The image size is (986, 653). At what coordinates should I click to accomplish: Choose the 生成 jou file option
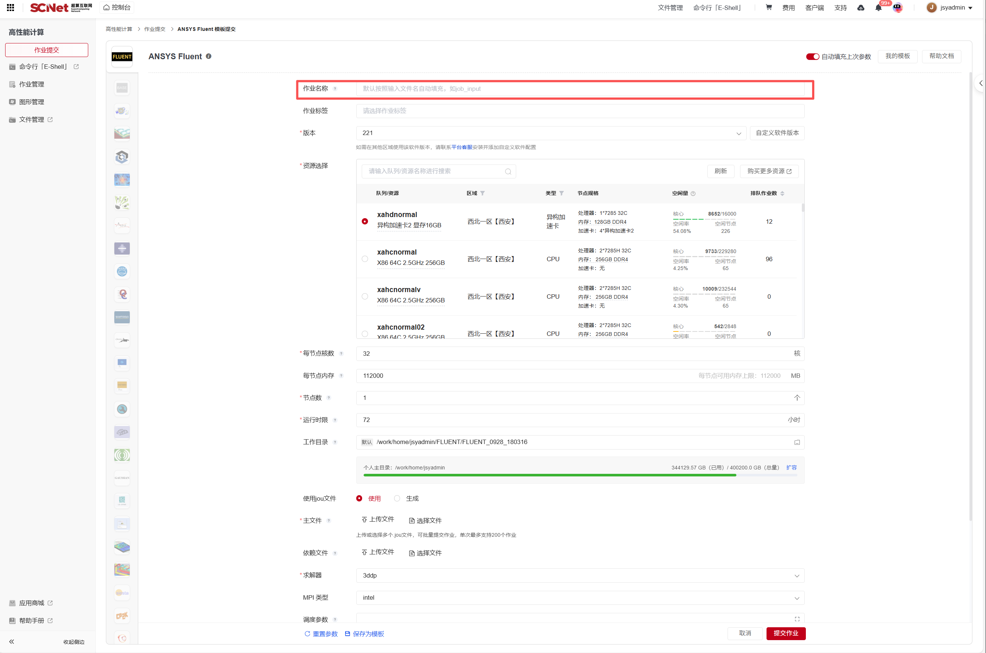[x=397, y=498]
